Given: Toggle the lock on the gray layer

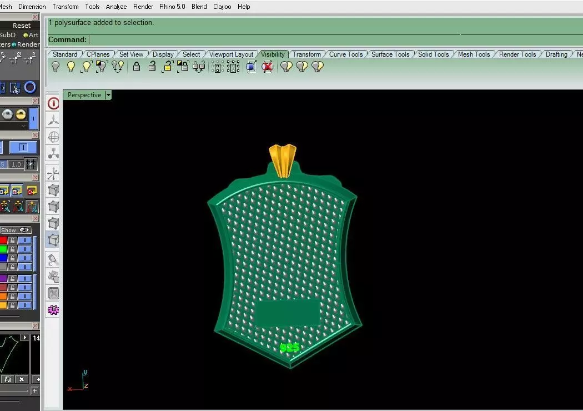Looking at the screenshot, I should pos(12,267).
